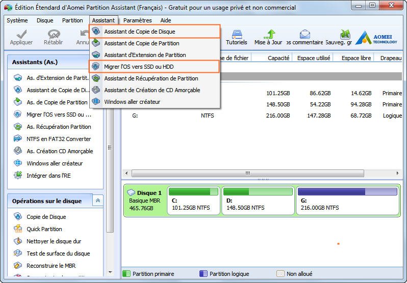Click the Disque 1 drive icon
Screen dimensions: 407x283
click(x=131, y=192)
